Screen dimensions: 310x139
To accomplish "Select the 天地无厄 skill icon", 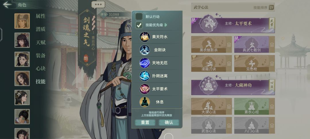I will [145, 63].
